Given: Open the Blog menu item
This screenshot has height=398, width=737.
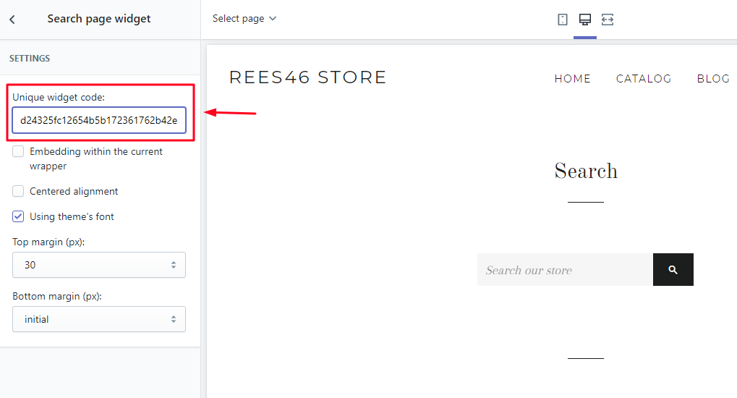Looking at the screenshot, I should tap(713, 79).
